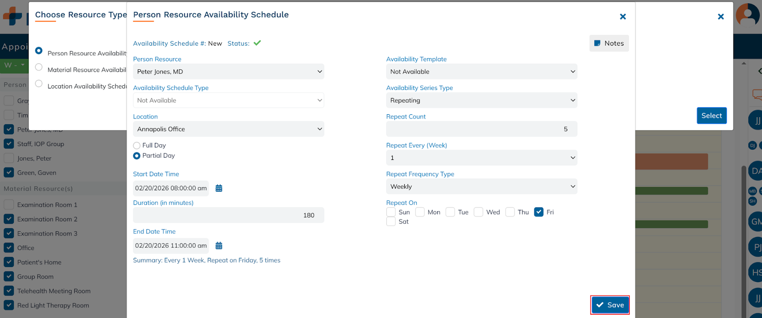Choose Material Resource Availability radio option
Viewport: 762px width, 318px height.
(39, 67)
